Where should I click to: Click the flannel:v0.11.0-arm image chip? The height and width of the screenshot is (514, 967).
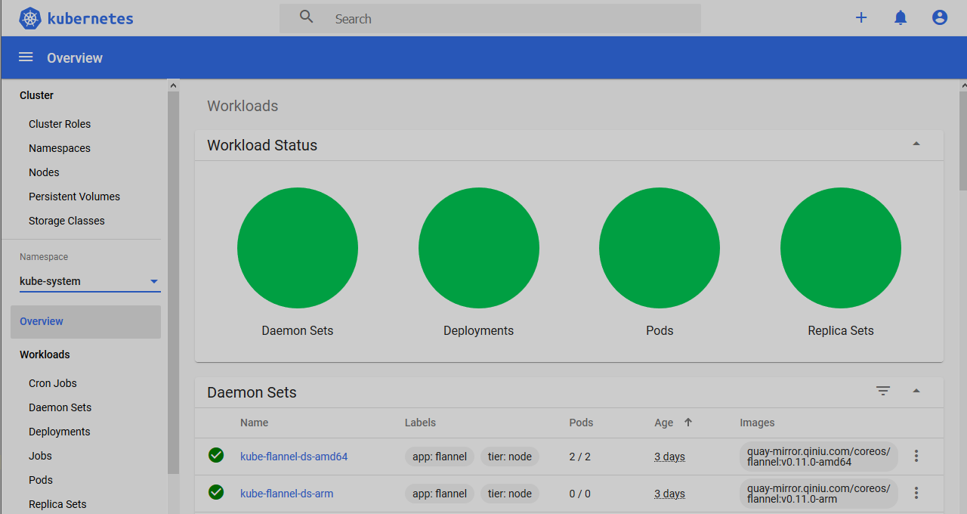click(x=819, y=494)
